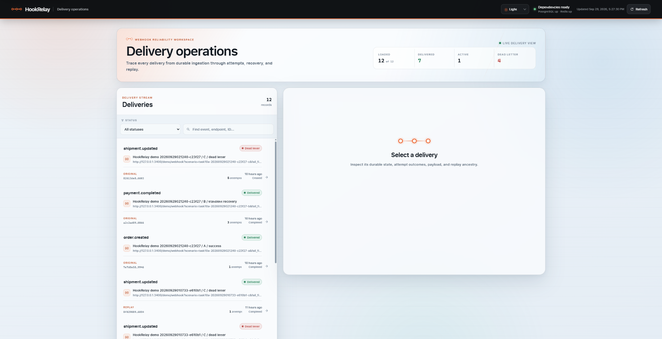The width and height of the screenshot is (662, 339).
Task: Click the green Dependencies ready status dot
Action: pyautogui.click(x=535, y=9)
